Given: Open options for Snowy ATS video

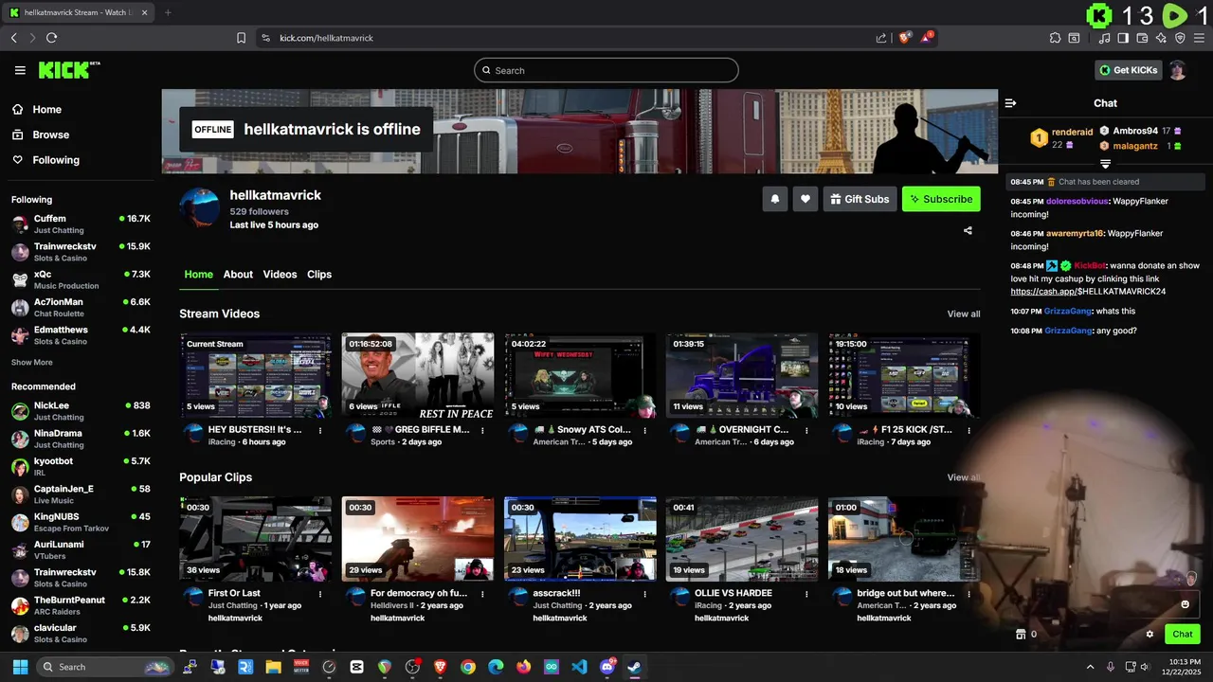Looking at the screenshot, I should [644, 430].
